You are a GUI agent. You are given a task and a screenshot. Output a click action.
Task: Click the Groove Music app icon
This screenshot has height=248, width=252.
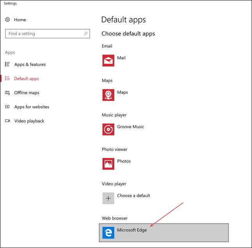click(108, 129)
